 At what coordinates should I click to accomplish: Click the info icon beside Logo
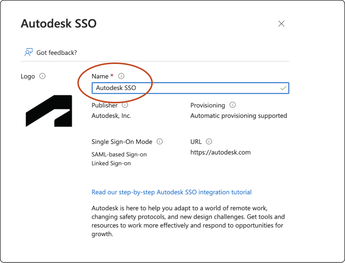[x=42, y=76]
